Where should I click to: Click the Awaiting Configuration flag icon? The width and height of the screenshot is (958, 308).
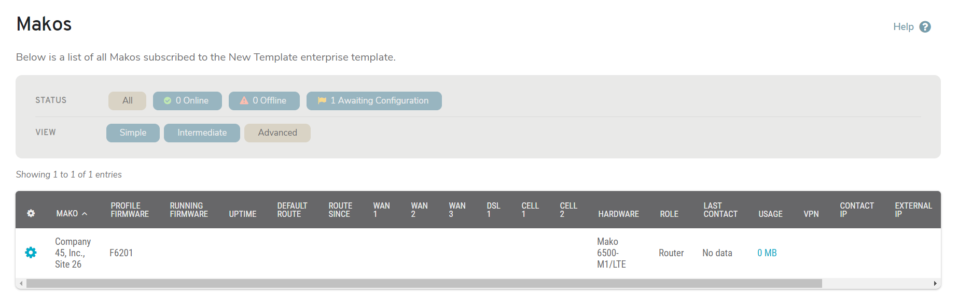coord(322,100)
